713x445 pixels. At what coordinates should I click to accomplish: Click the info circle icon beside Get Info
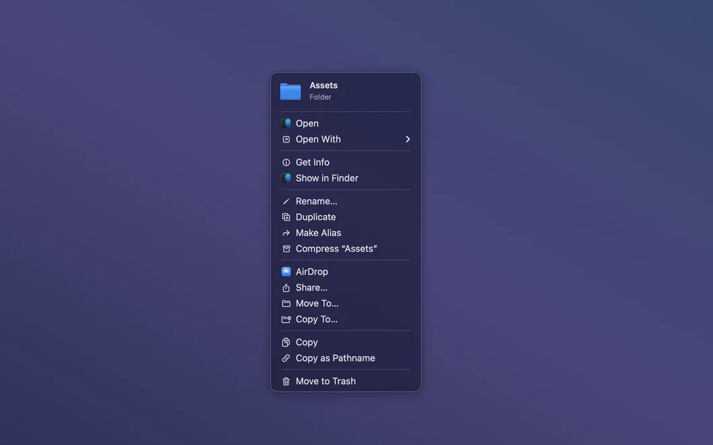286,162
